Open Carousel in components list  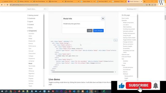coord(31,51)
